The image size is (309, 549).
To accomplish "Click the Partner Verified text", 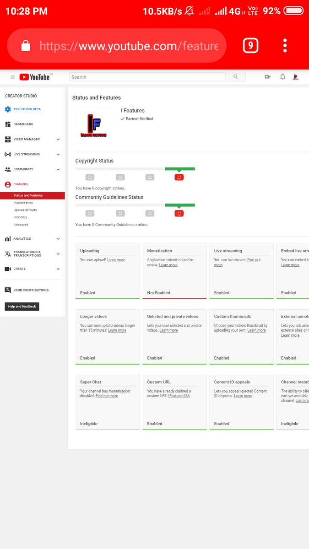I will tap(140, 118).
